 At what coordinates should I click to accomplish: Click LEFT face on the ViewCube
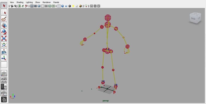tap(199, 18)
